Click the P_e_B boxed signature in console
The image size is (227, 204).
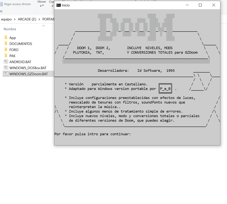tap(165, 88)
